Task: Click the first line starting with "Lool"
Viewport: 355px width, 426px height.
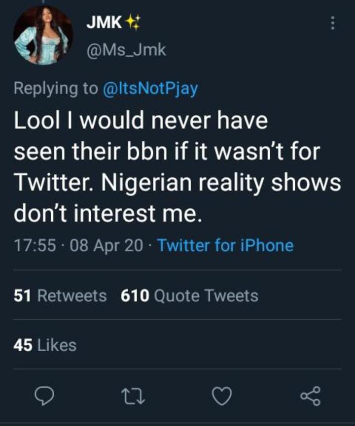Action: tap(141, 123)
